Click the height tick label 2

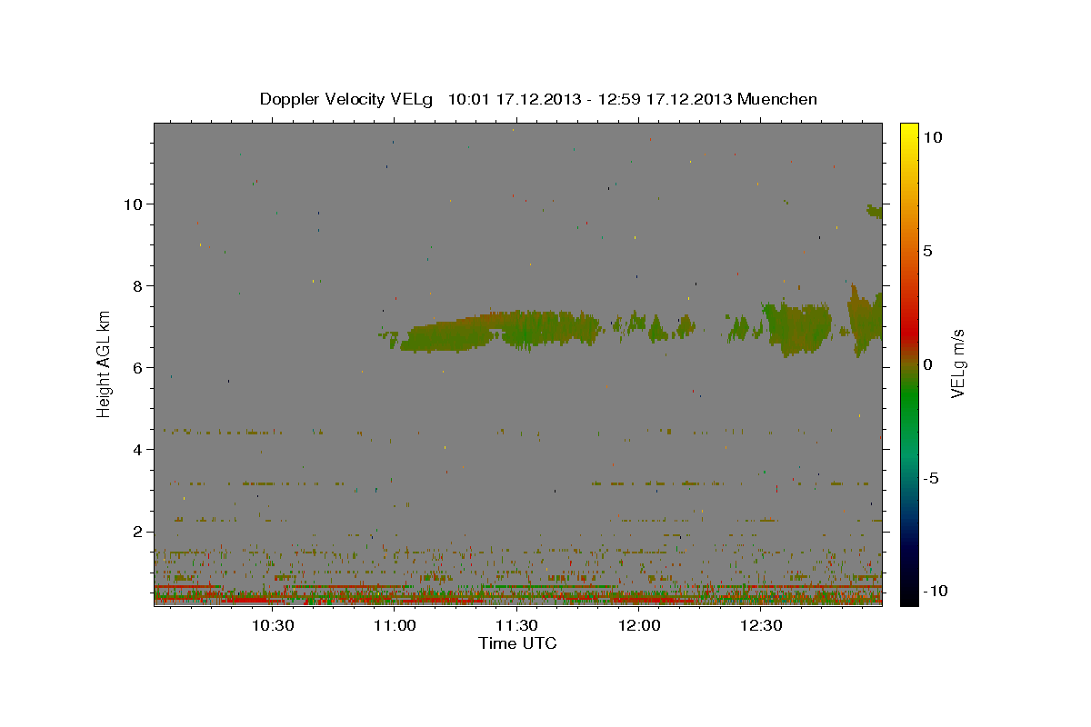(139, 532)
